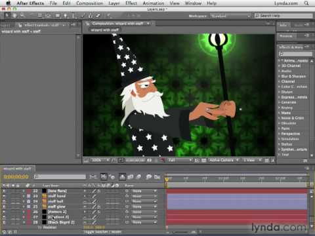Select the Unified Camera tool

coord(40,16)
